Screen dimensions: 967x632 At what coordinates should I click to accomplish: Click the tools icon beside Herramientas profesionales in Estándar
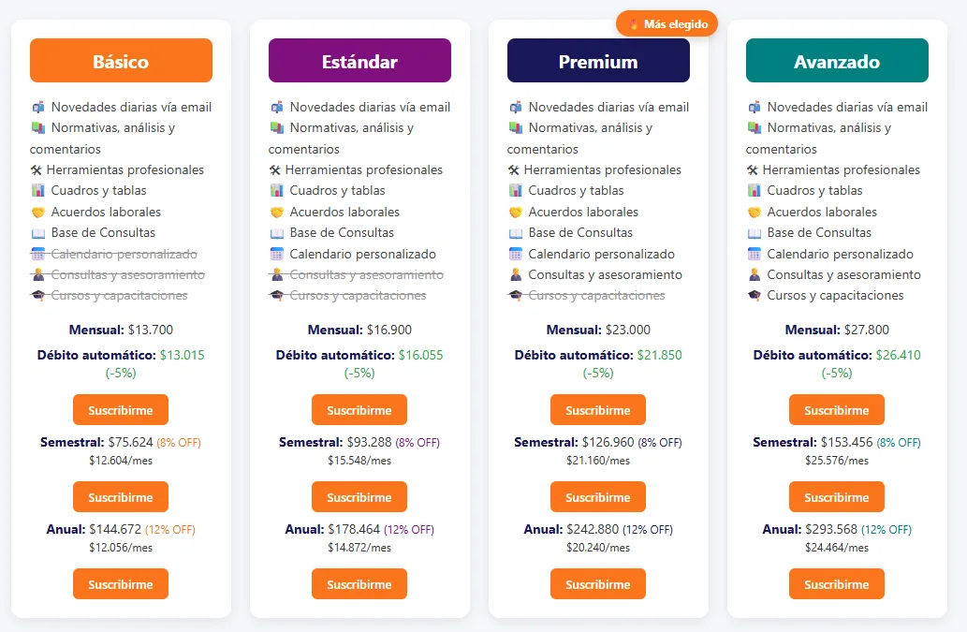[x=275, y=170]
